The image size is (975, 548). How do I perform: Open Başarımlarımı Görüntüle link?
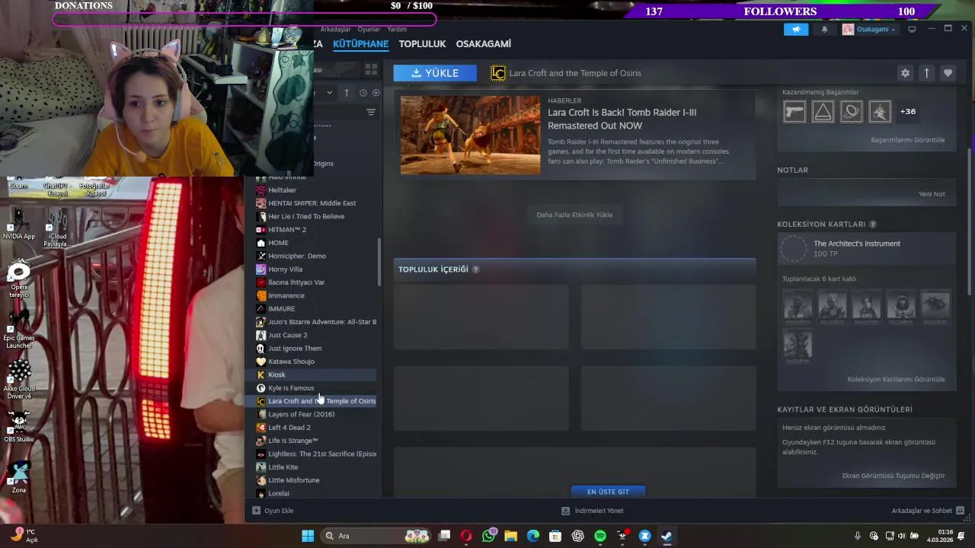[907, 140]
